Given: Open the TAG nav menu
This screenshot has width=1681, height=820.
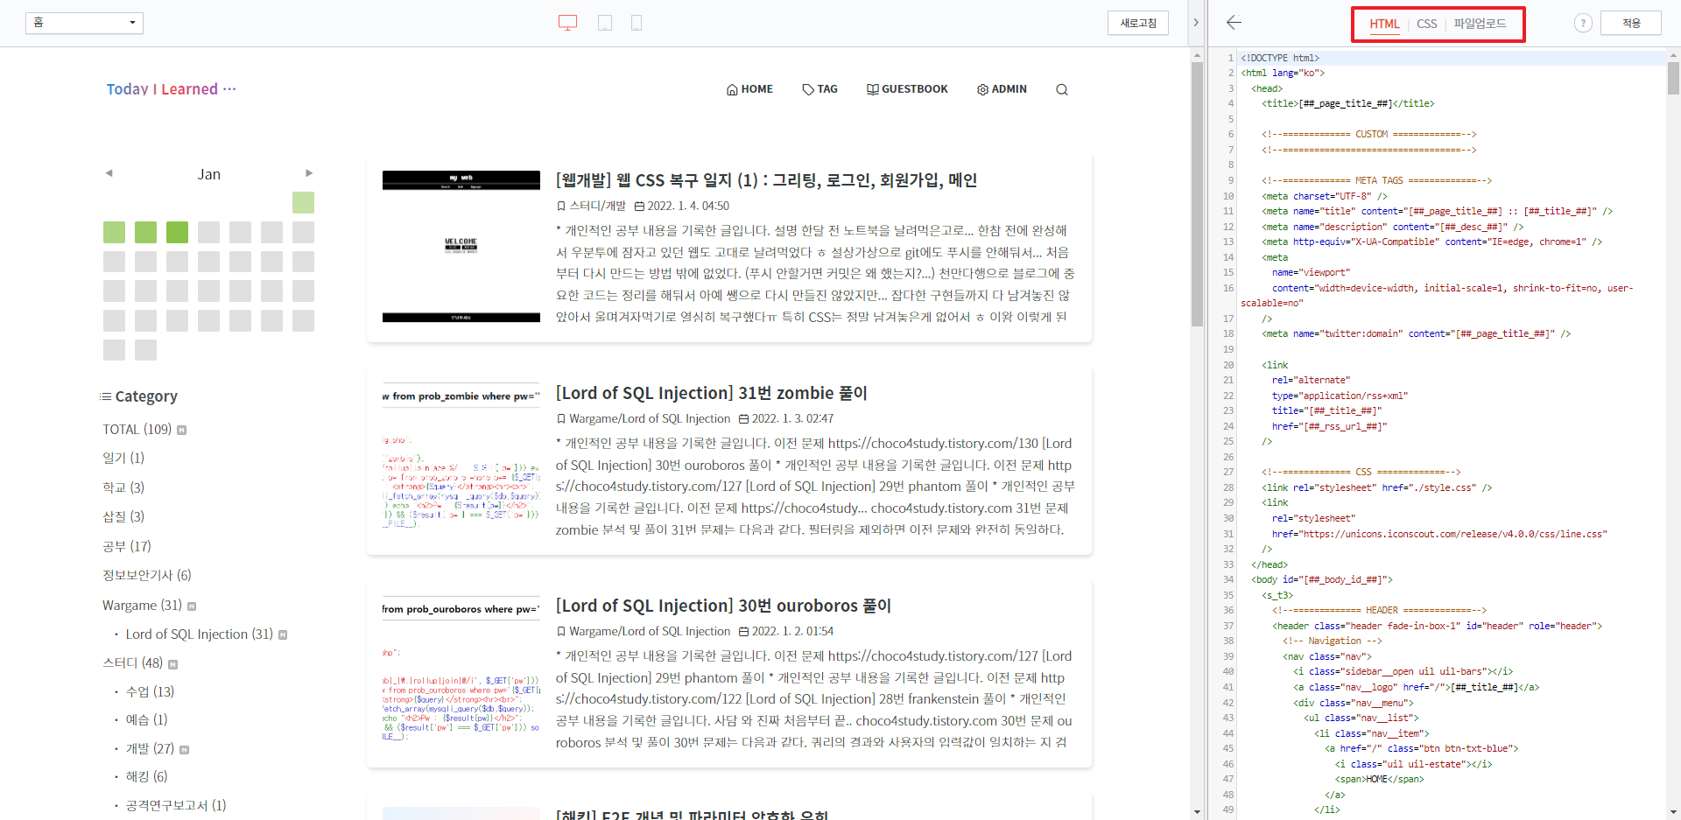Looking at the screenshot, I should coord(819,89).
